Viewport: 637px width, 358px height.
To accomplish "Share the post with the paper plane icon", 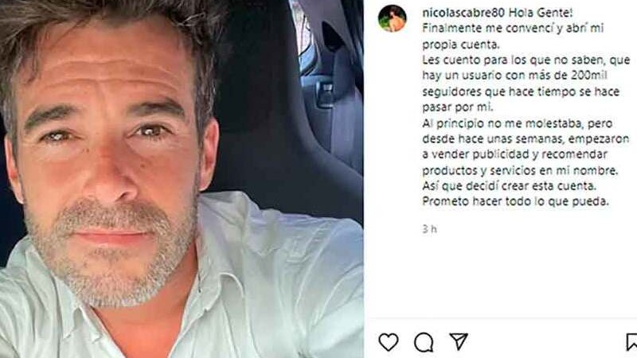I will [x=459, y=341].
